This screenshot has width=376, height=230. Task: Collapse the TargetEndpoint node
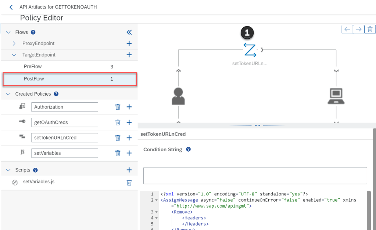point(14,55)
